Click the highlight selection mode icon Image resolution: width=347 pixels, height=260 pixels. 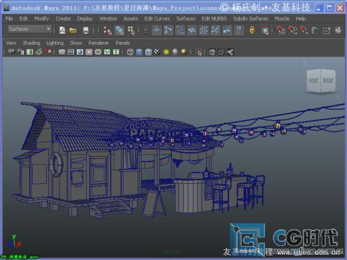[x=264, y=31]
